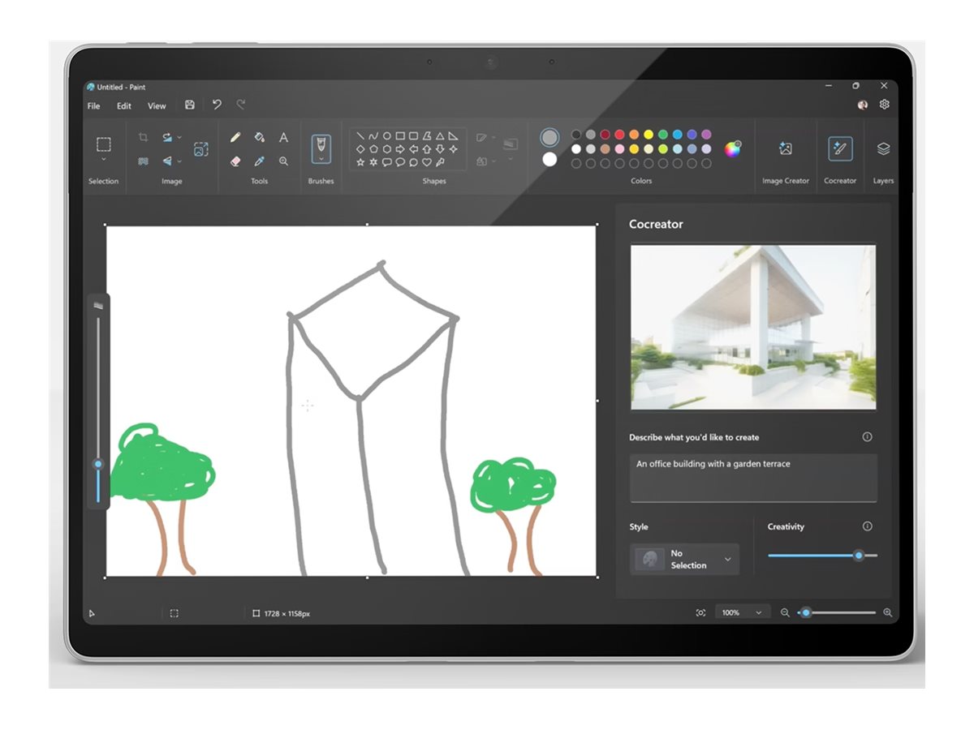Screen dimensions: 974x730
Task: Expand the Brushes dropdown
Action: coord(321,158)
